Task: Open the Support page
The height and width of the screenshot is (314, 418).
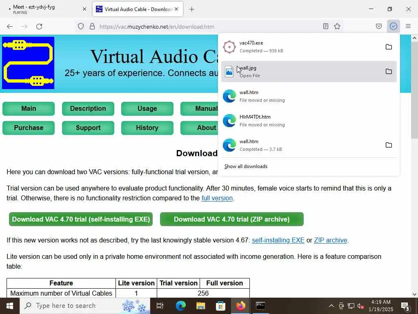Action: pos(88,128)
